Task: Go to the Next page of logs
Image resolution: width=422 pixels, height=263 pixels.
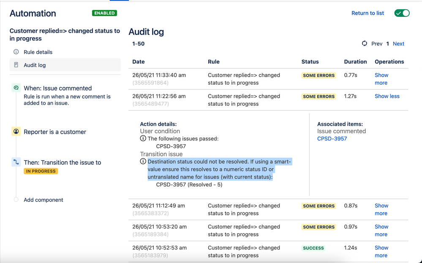Action: [x=399, y=43]
